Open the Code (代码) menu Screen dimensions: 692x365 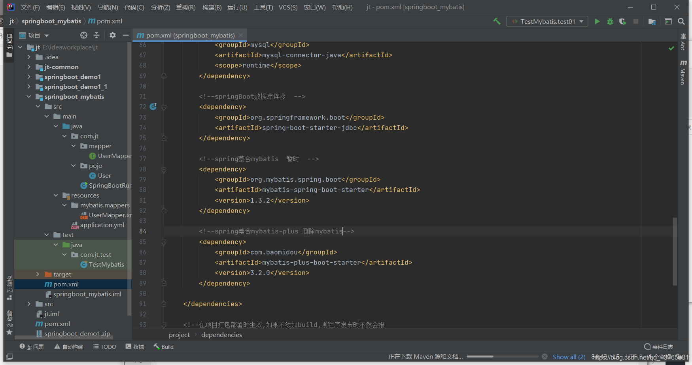pos(134,7)
